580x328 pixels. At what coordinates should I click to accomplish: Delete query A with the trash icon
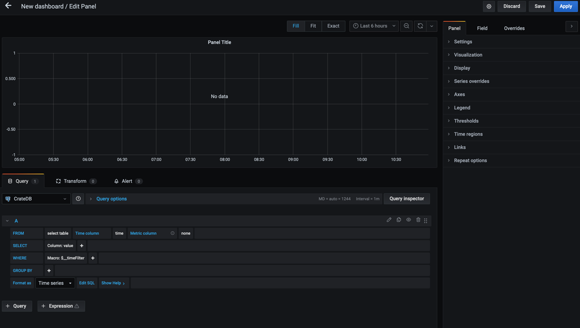pos(418,220)
